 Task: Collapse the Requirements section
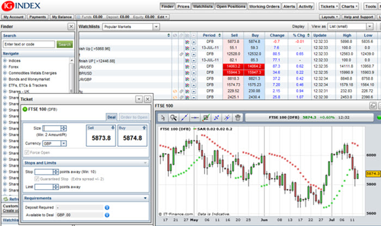[145, 198]
